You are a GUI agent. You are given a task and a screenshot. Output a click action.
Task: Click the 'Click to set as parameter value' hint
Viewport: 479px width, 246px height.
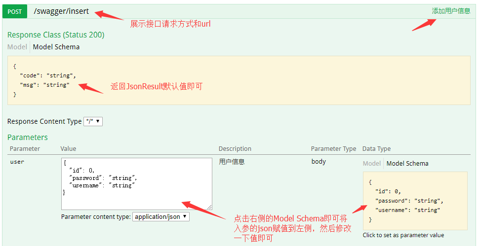click(403, 235)
